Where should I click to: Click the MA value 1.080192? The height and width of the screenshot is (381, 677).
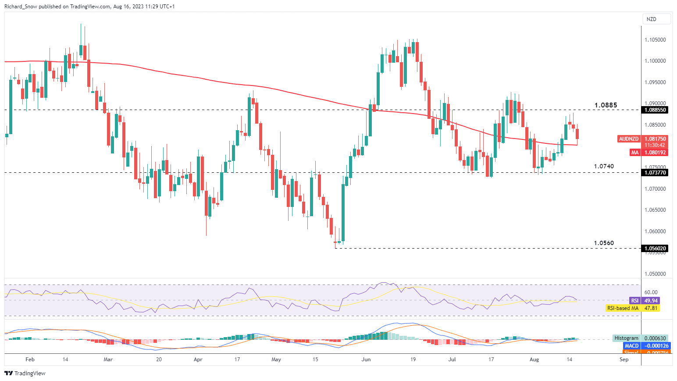pos(655,153)
